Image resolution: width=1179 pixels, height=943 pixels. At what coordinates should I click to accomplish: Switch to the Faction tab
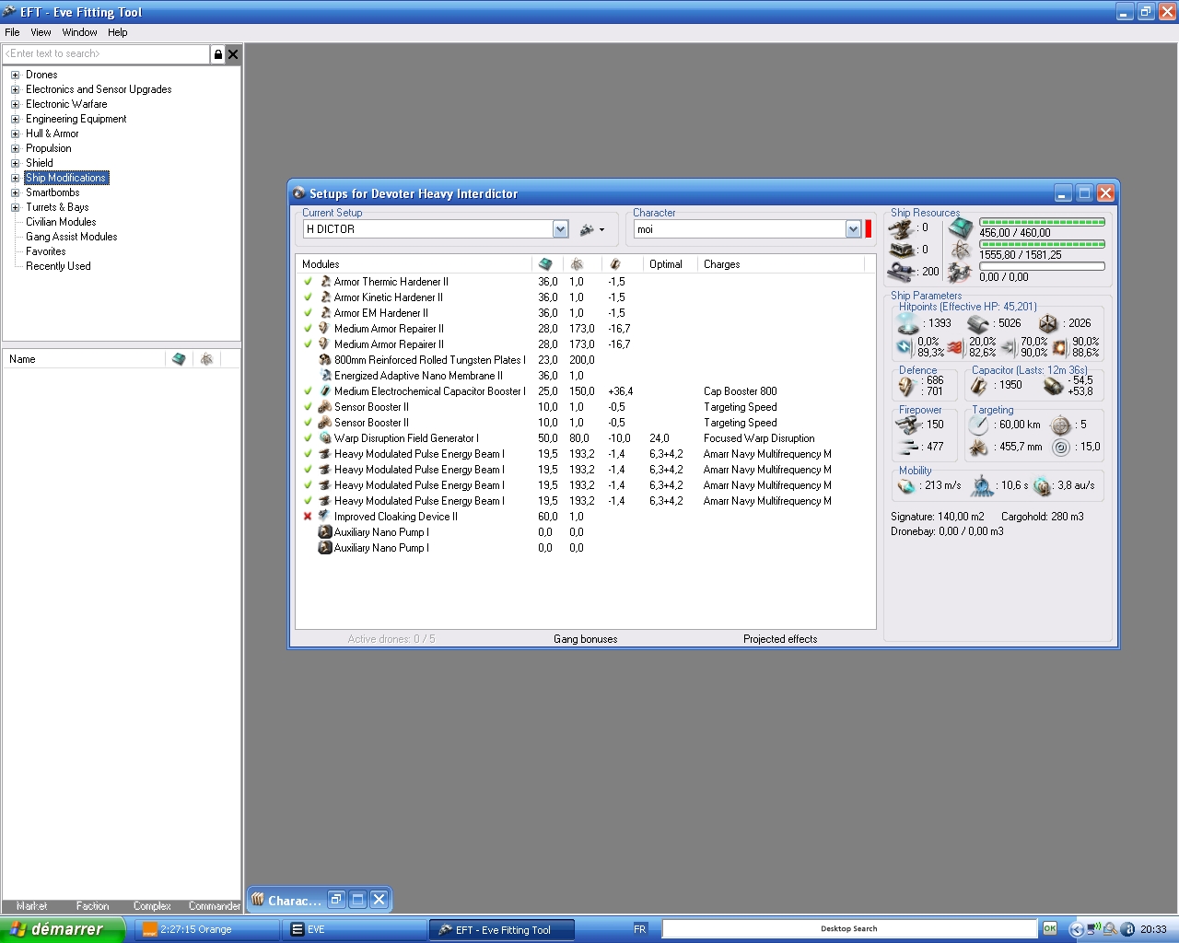point(92,906)
